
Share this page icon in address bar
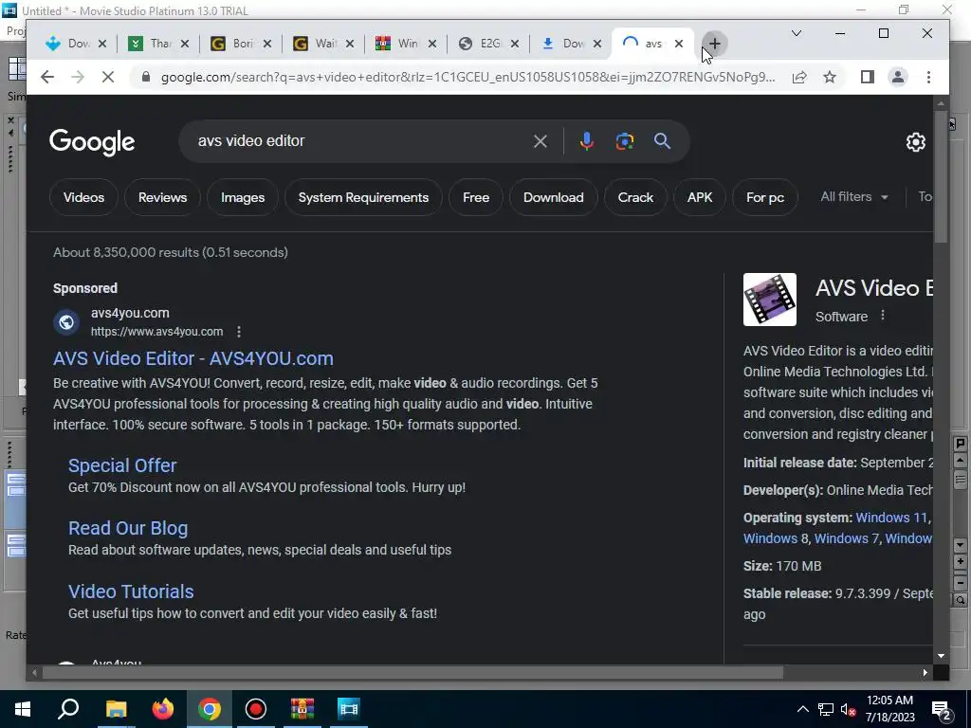tap(799, 77)
